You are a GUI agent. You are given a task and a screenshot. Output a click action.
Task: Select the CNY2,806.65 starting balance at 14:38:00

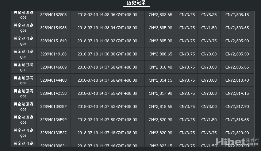coord(160,54)
